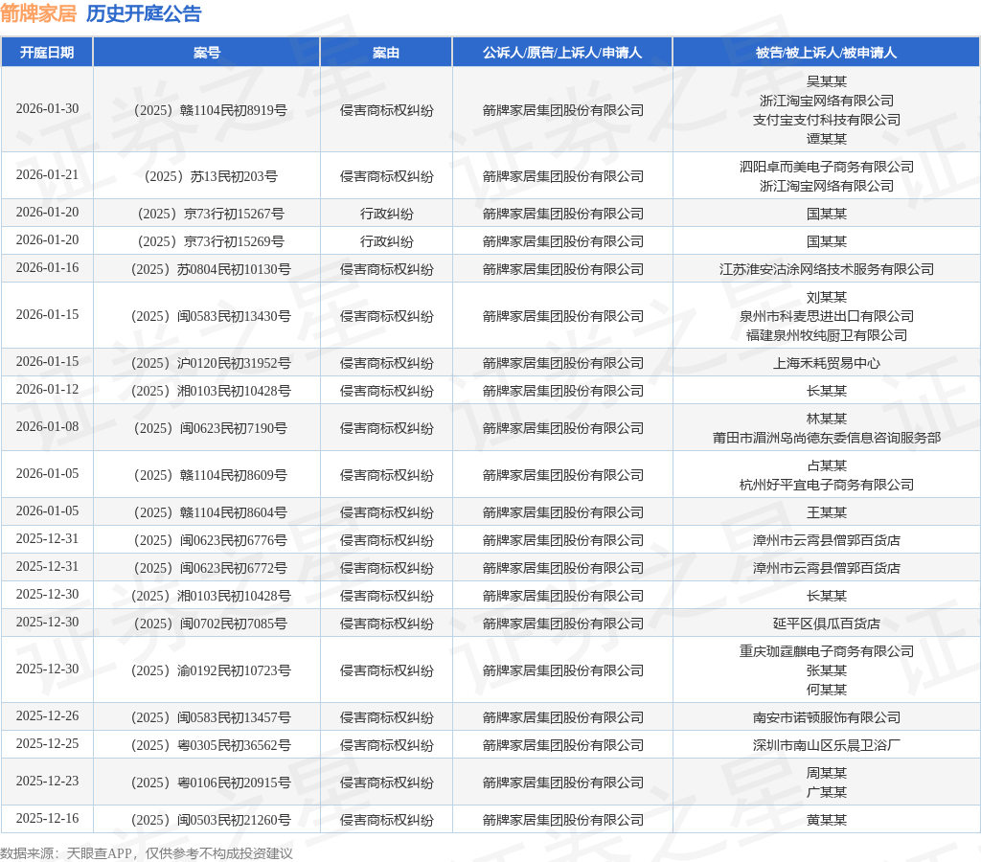
Task: Select case number 渝0192民初10723号
Action: click(x=210, y=670)
